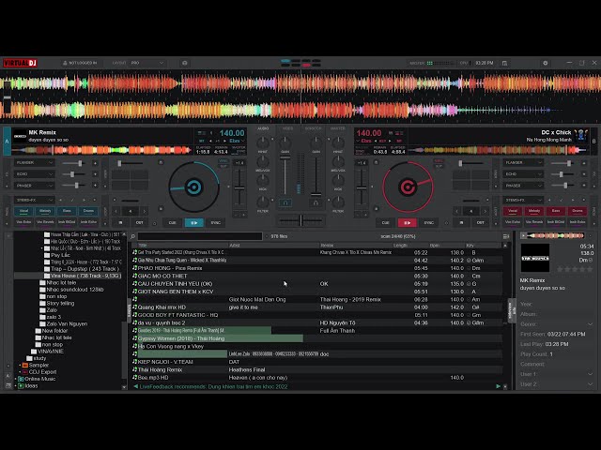The width and height of the screenshot is (601, 450).
Task: Open Echo effect dropdown on deck A
Action: pyautogui.click(x=34, y=174)
